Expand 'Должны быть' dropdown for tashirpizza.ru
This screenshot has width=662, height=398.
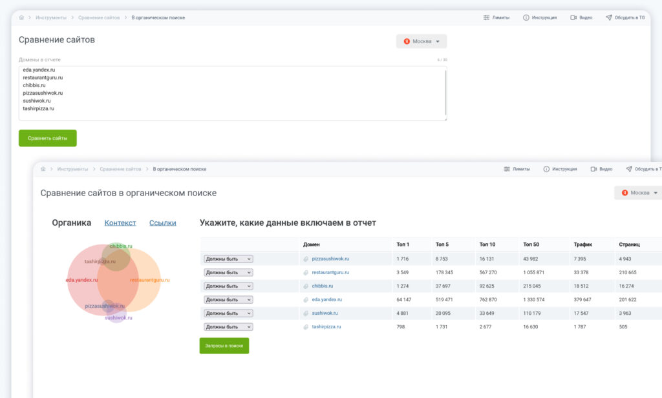coord(228,327)
